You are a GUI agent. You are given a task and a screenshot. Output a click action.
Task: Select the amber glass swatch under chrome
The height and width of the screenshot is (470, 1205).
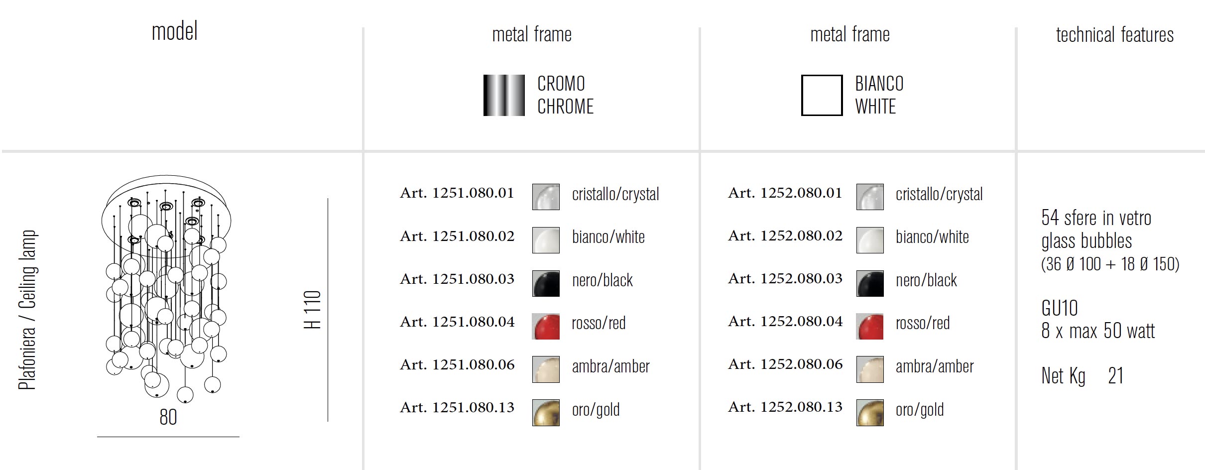click(x=546, y=369)
